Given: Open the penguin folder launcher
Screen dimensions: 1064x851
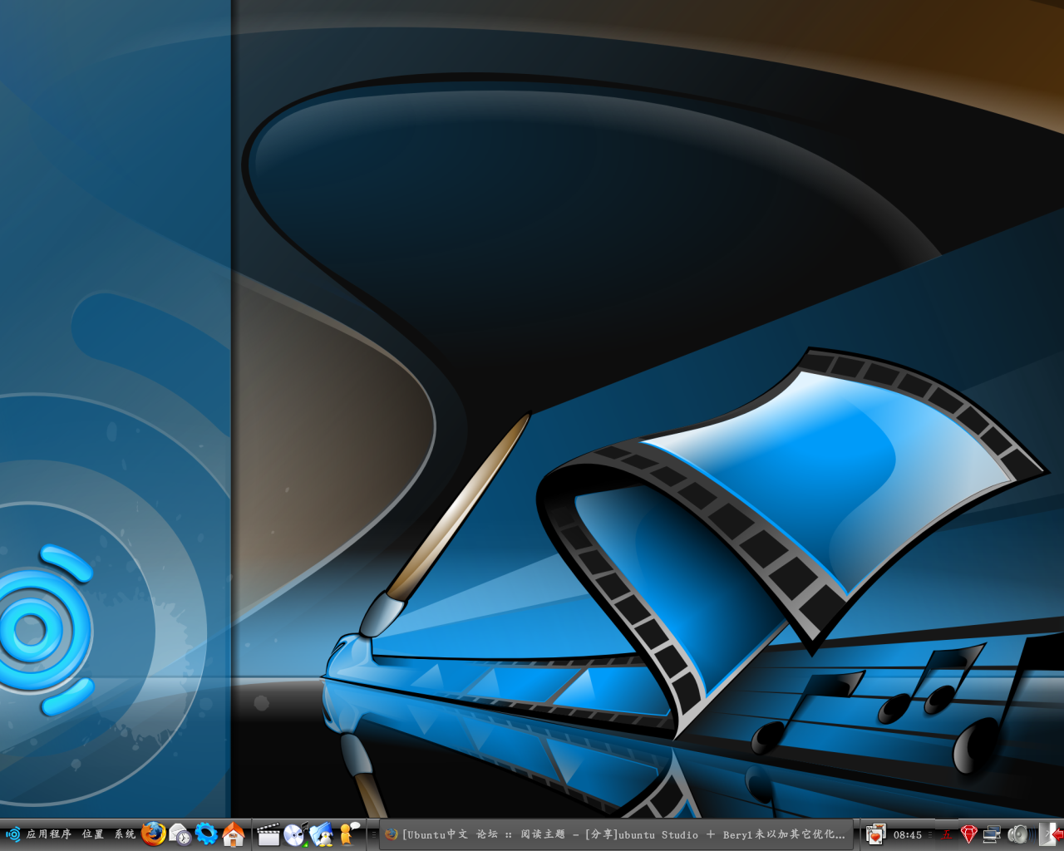Looking at the screenshot, I should click(x=322, y=834).
